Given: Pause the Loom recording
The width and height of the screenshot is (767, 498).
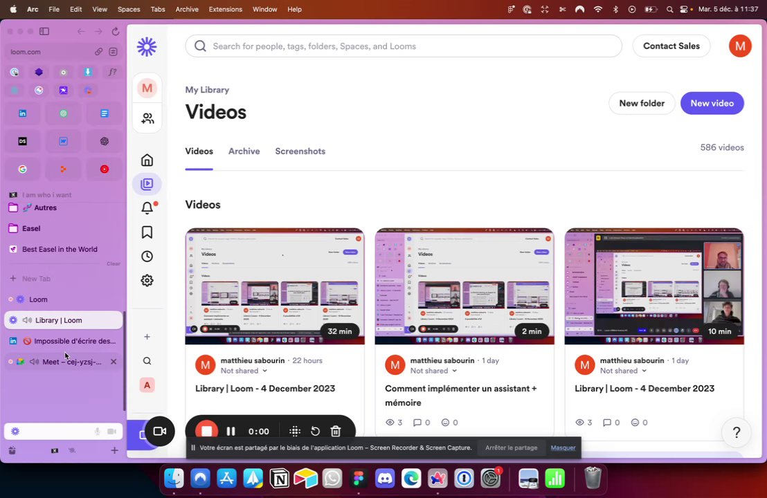Looking at the screenshot, I should point(231,431).
